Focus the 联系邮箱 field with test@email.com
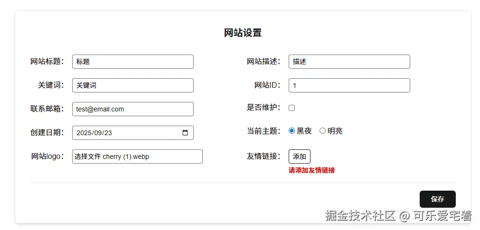 point(133,109)
